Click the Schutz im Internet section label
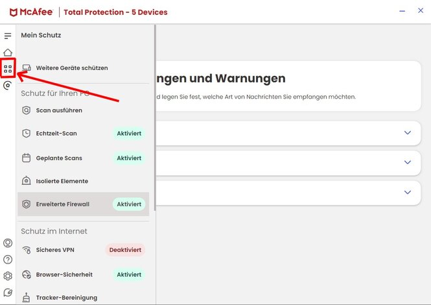This screenshot has width=431, height=305. (54, 231)
